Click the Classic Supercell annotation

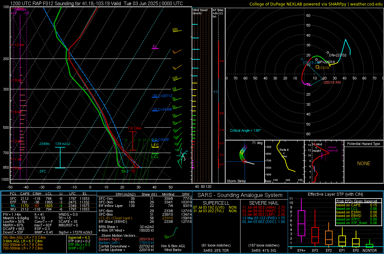(333, 149)
